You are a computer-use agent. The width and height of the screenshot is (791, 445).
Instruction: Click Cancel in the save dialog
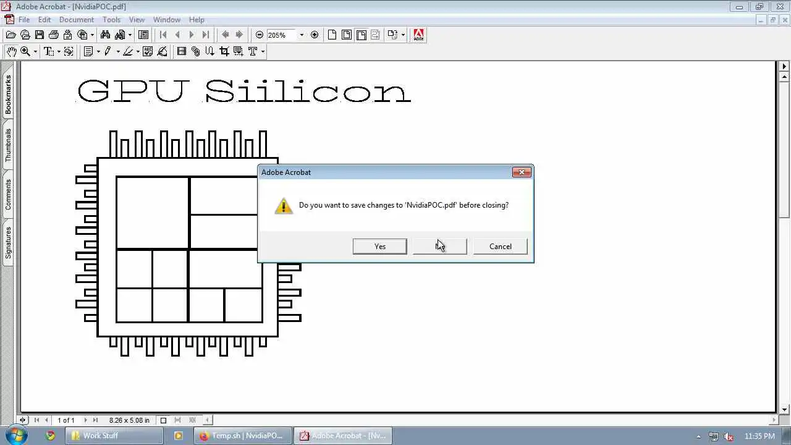tap(501, 246)
